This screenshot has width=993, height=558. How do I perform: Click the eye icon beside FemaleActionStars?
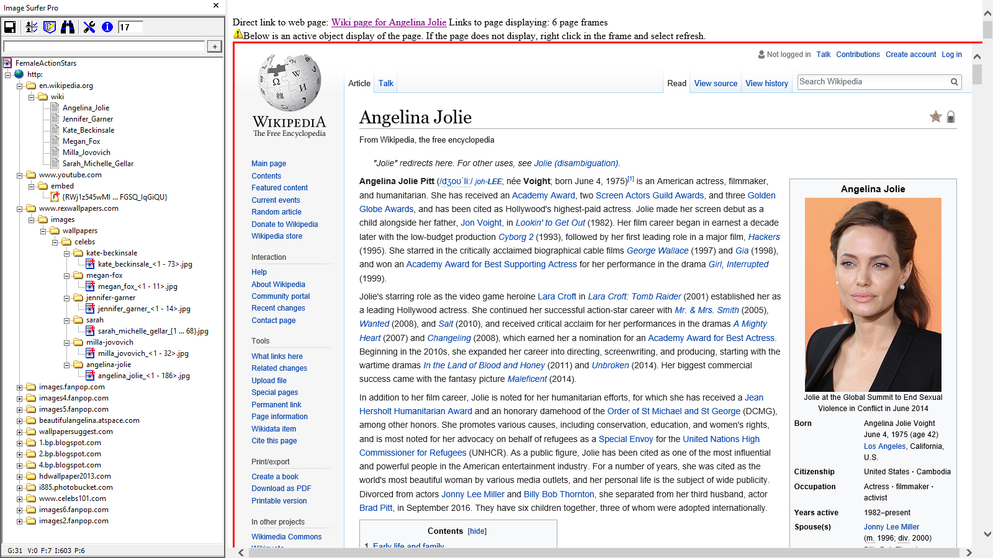[x=7, y=63]
